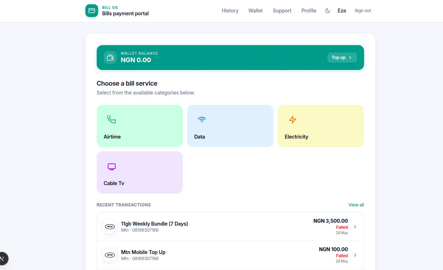443x270 pixels.
Task: Select the Cable Tv service card
Action: [140, 172]
